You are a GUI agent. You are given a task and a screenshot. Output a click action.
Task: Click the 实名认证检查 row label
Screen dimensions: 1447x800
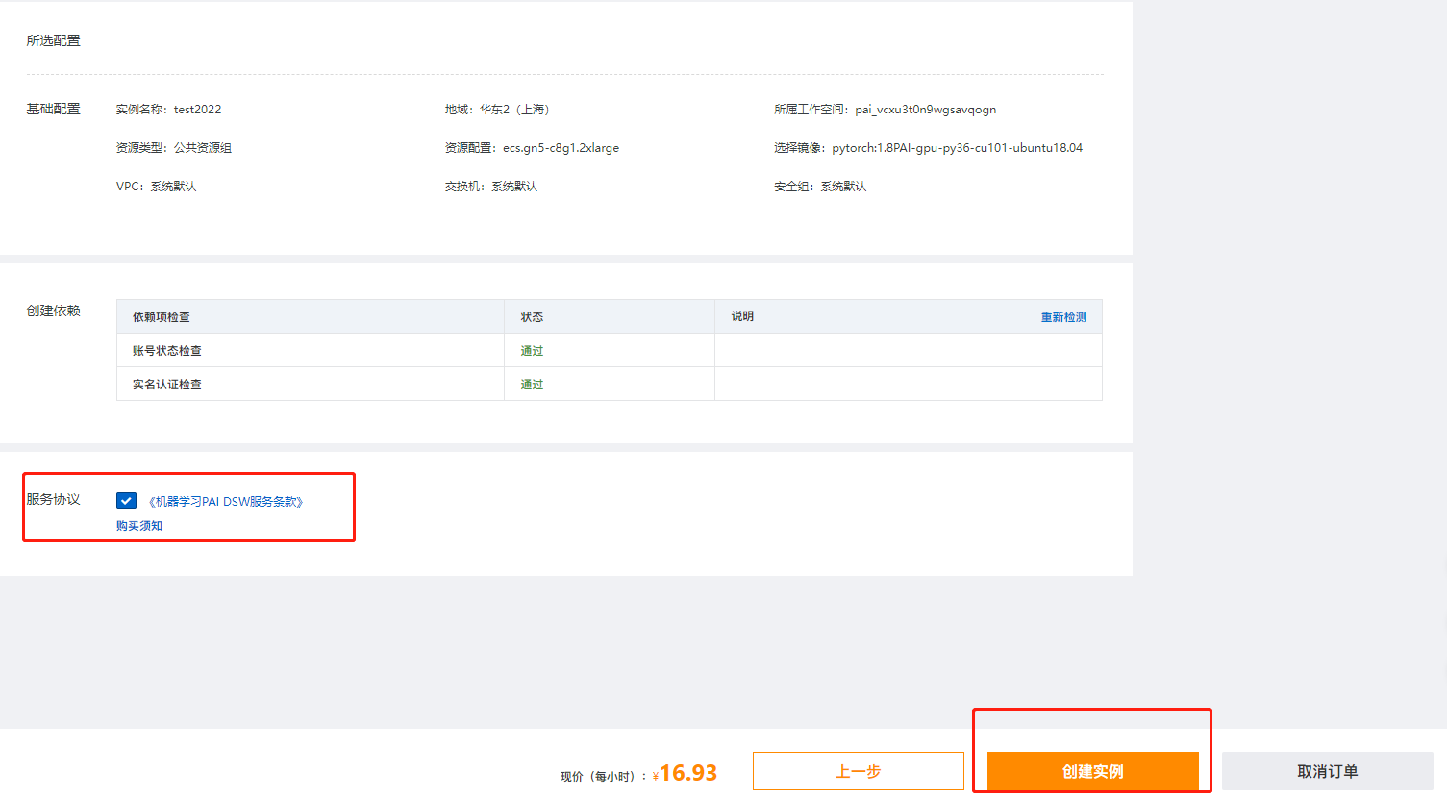pos(167,385)
